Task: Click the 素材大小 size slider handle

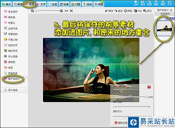Action: click(x=125, y=116)
